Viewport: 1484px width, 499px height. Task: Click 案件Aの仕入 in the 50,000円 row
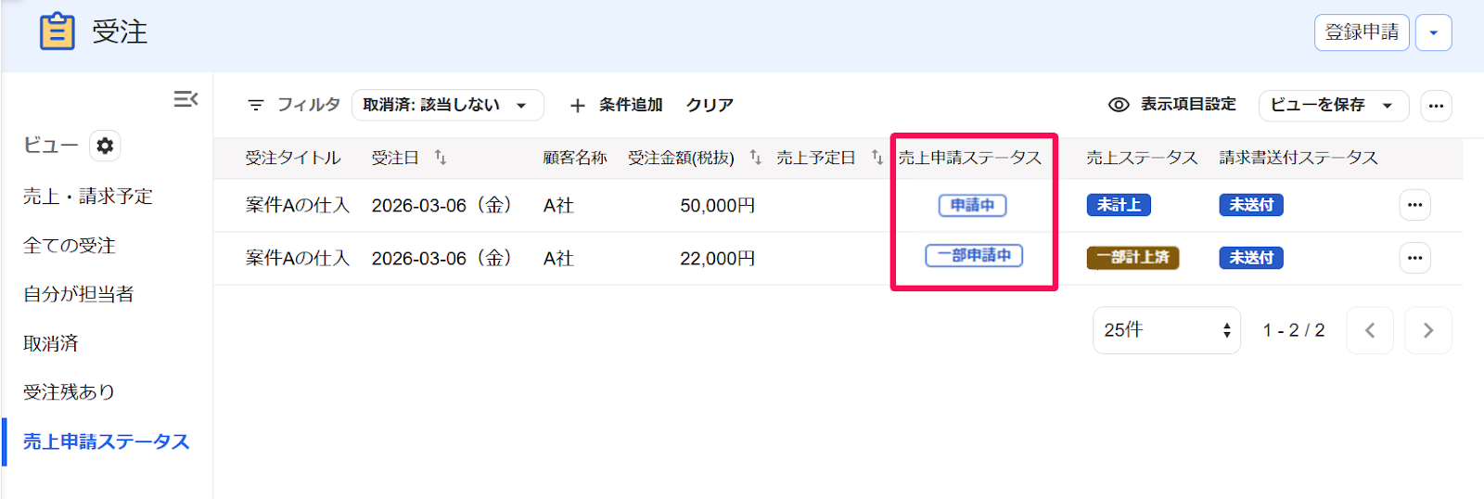tap(298, 205)
